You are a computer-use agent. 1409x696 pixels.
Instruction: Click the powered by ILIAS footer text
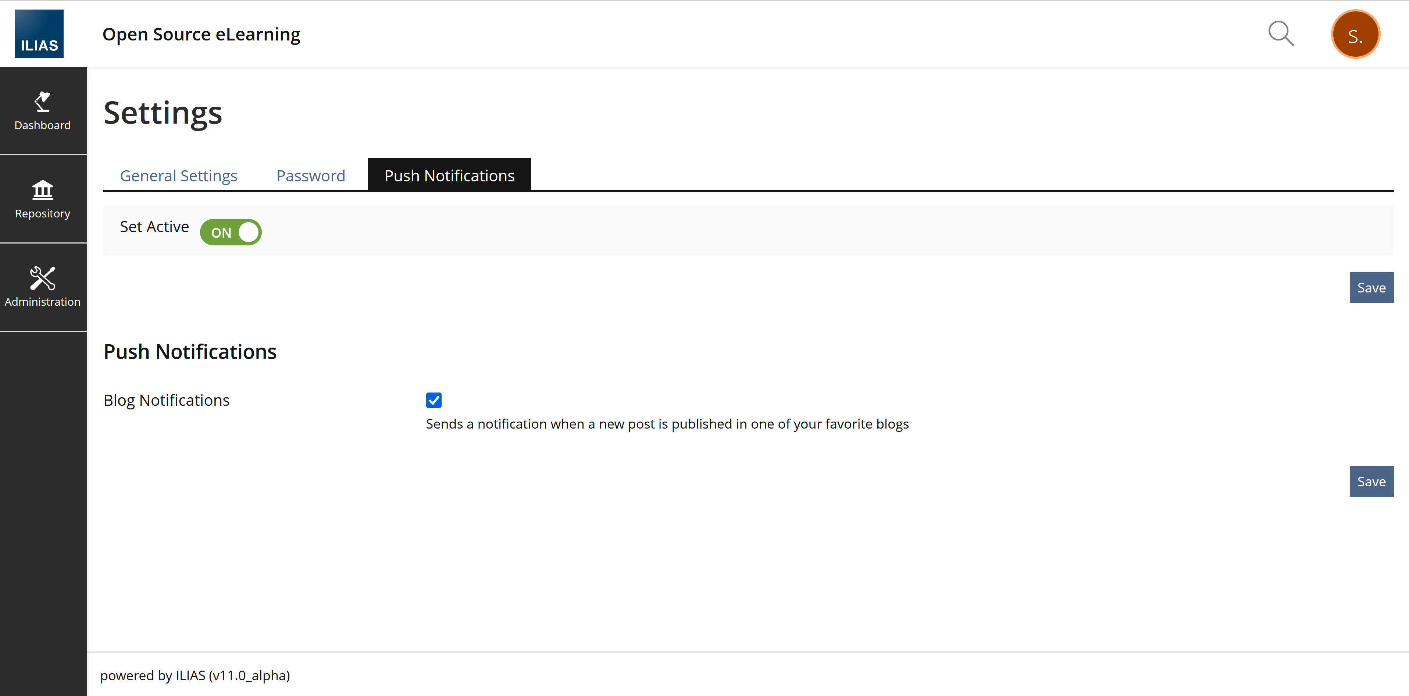(195, 676)
